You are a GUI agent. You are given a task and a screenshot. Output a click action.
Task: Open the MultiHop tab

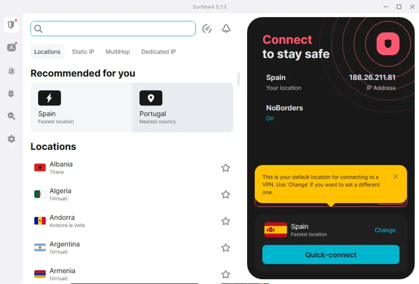click(118, 51)
